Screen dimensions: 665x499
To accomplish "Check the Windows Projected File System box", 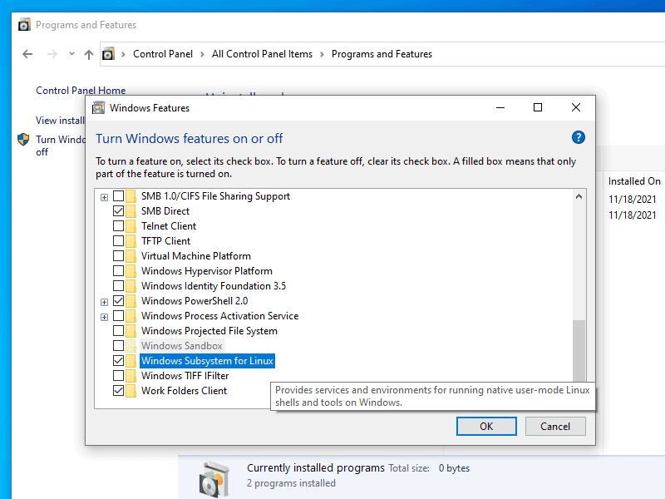I will click(x=118, y=331).
